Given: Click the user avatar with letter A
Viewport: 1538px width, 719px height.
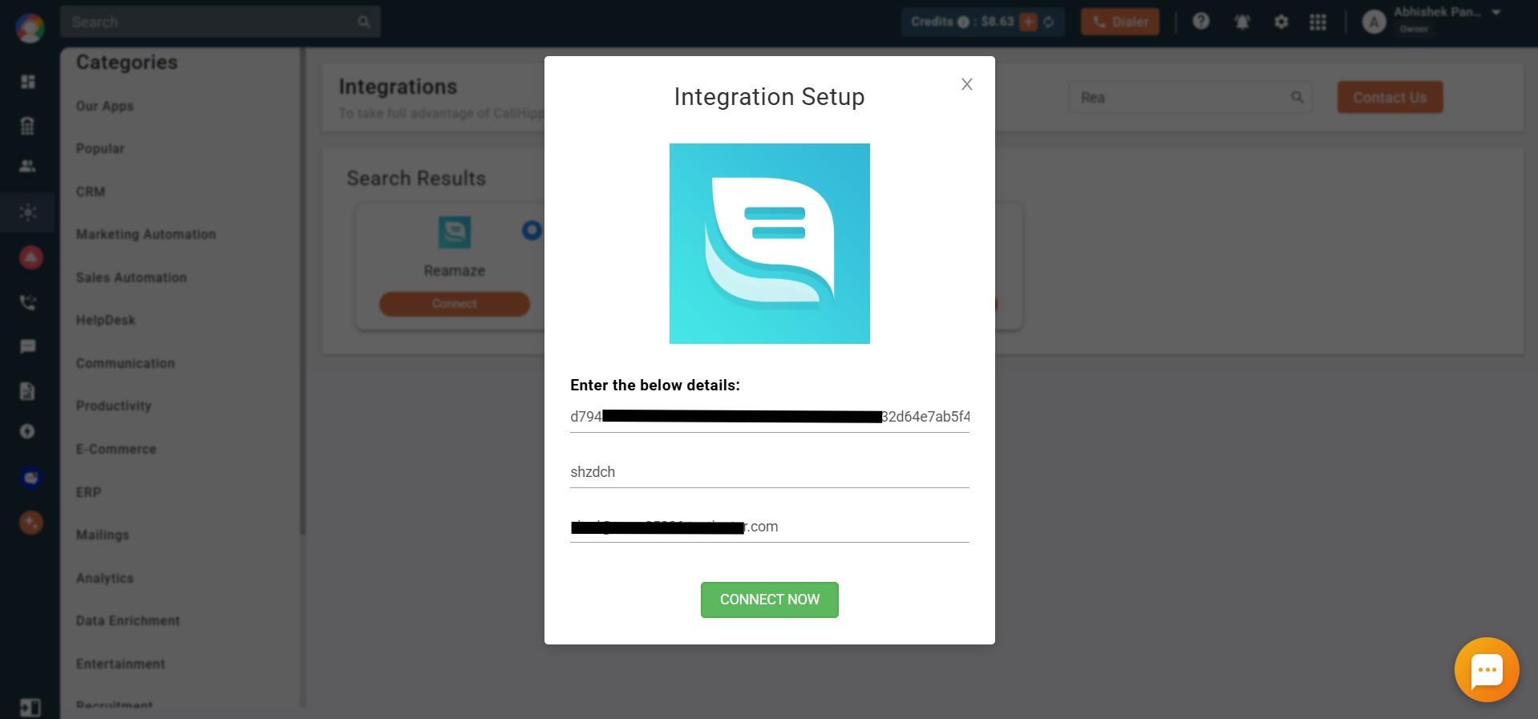Looking at the screenshot, I should [x=1374, y=22].
